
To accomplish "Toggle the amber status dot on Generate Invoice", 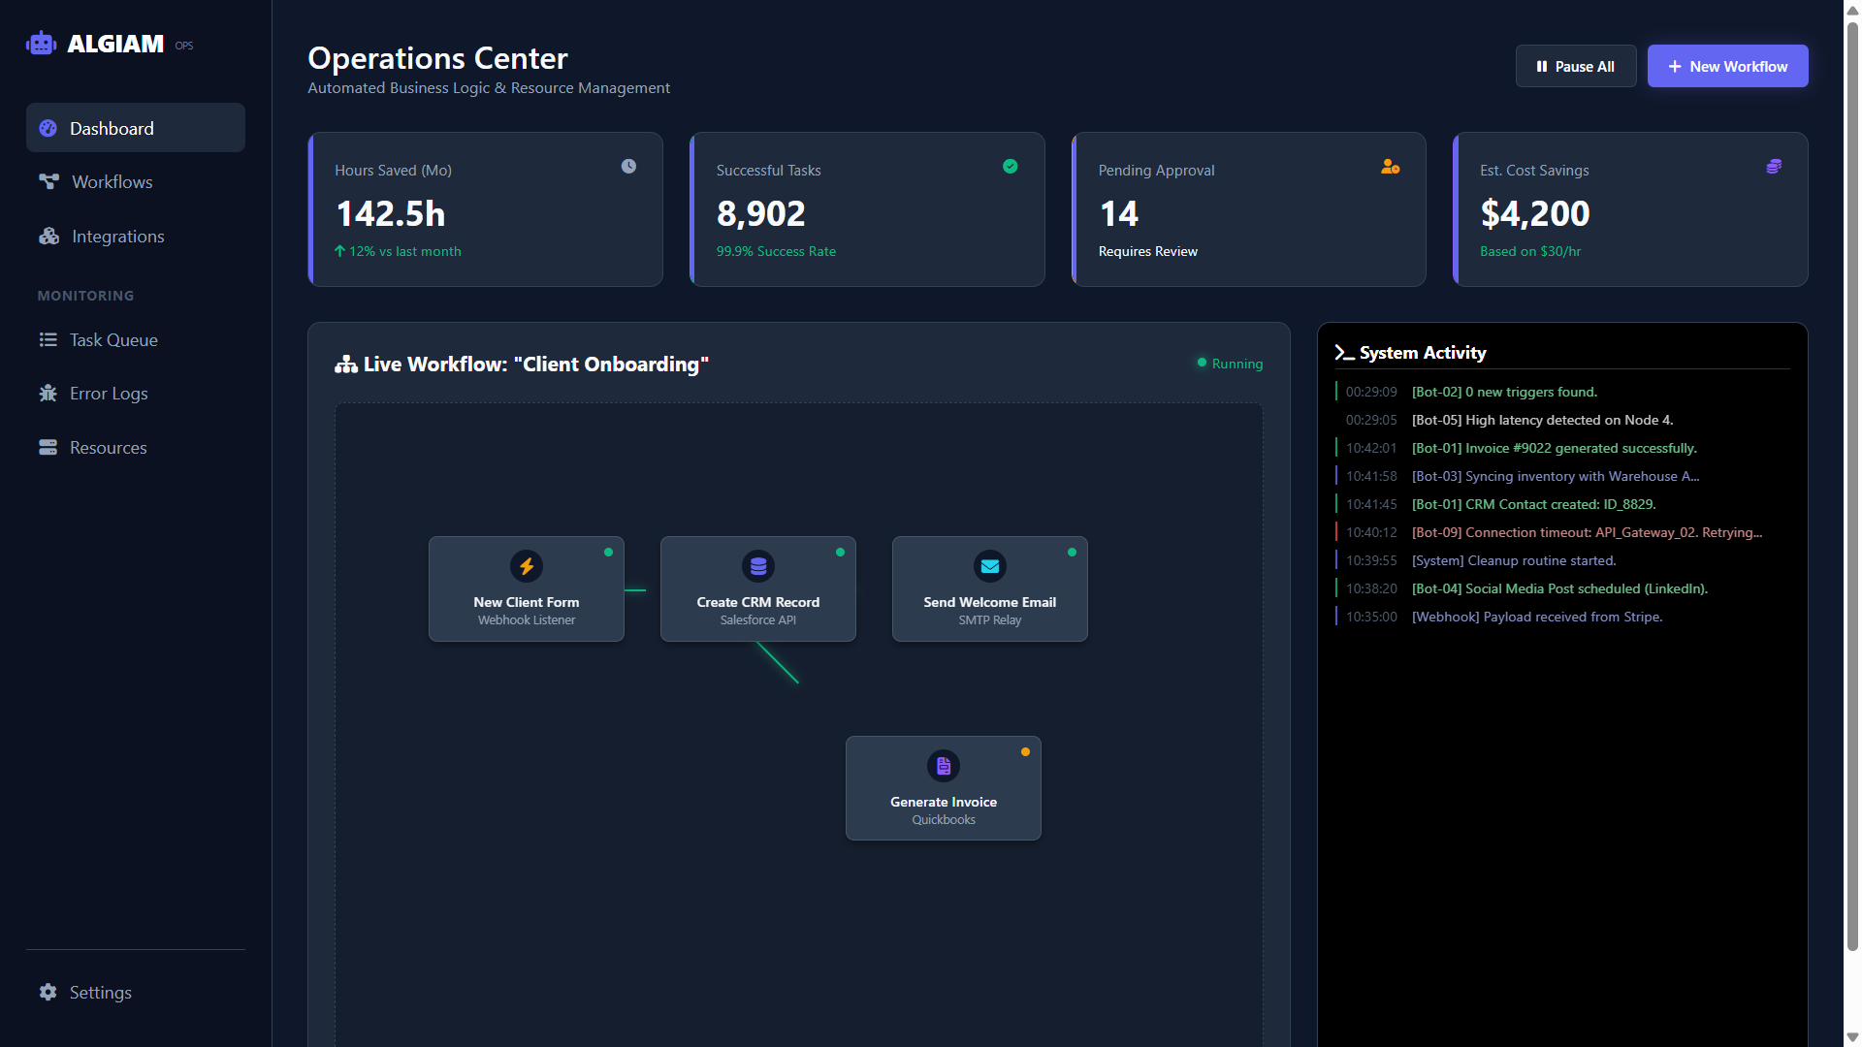I will [1025, 751].
